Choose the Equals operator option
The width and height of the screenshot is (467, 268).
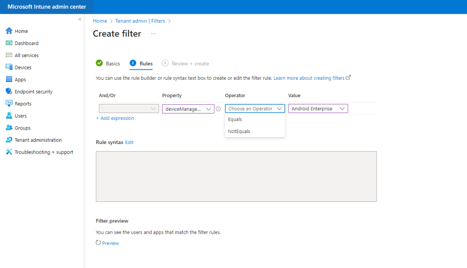pyautogui.click(x=235, y=119)
